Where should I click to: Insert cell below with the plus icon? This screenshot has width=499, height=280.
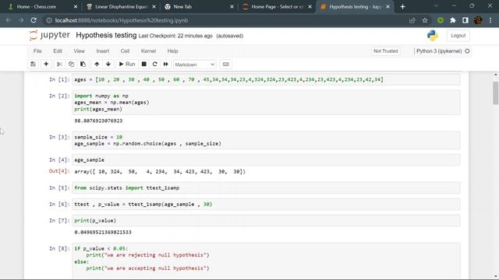tap(46, 64)
